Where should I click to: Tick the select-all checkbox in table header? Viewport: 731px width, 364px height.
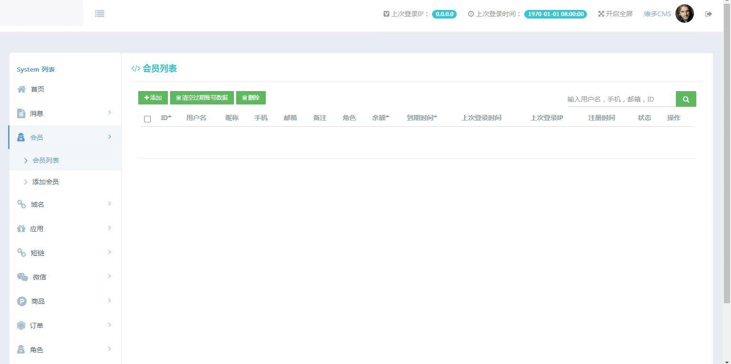coord(147,119)
